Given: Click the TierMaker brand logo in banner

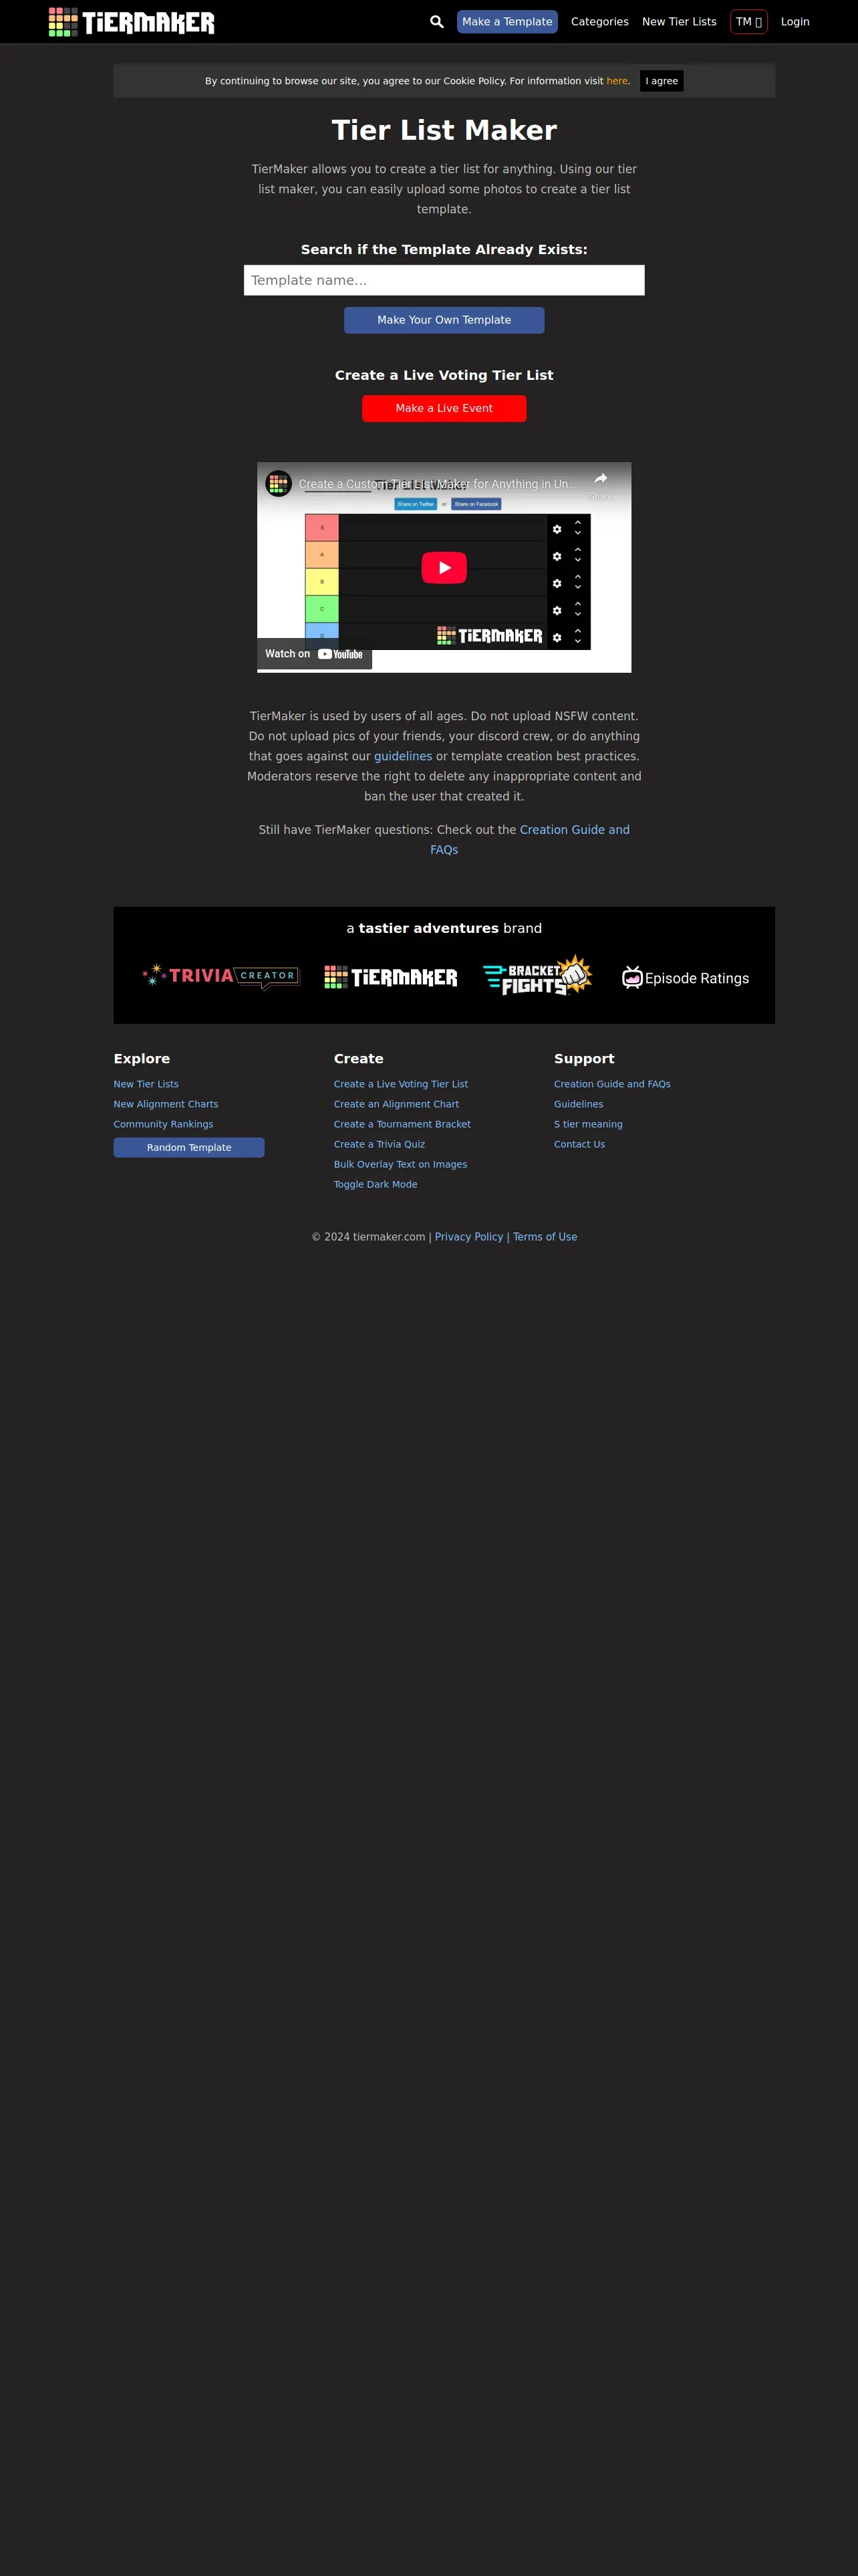Looking at the screenshot, I should [392, 977].
